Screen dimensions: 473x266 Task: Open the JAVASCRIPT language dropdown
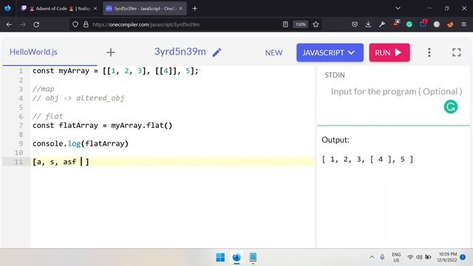(x=330, y=52)
